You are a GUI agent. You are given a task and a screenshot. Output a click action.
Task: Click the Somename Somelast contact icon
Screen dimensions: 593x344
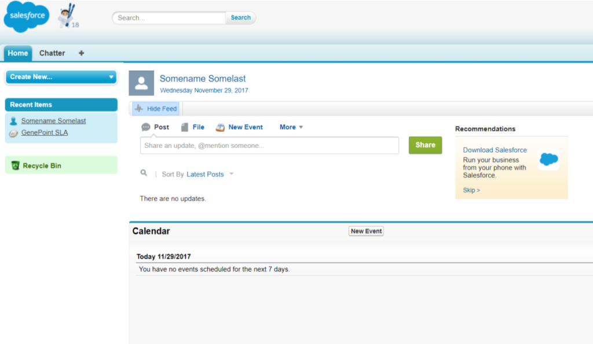point(13,120)
